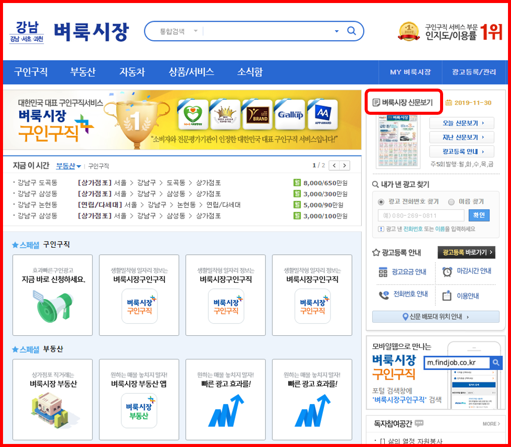Click the m.findjob.co.kr address field
The width and height of the screenshot is (511, 447).
coord(457,362)
